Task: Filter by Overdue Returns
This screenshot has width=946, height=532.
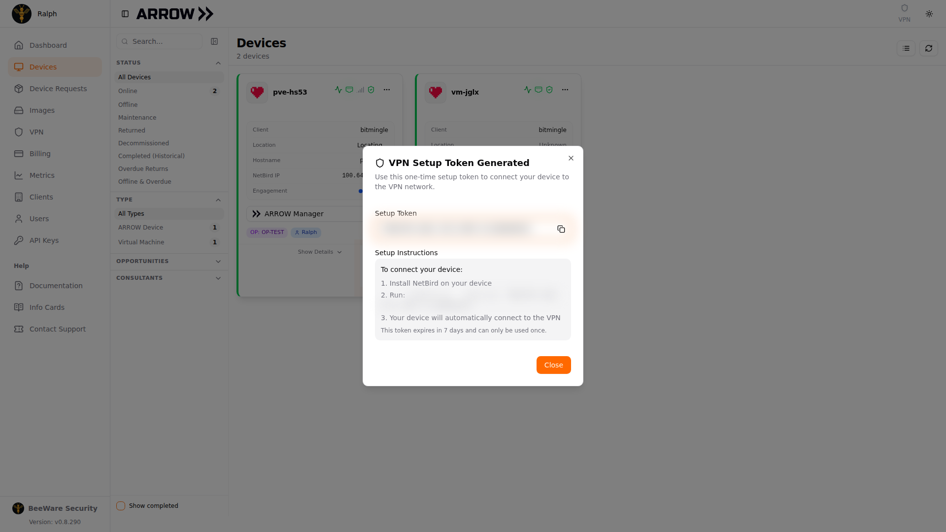Action: coord(169,169)
